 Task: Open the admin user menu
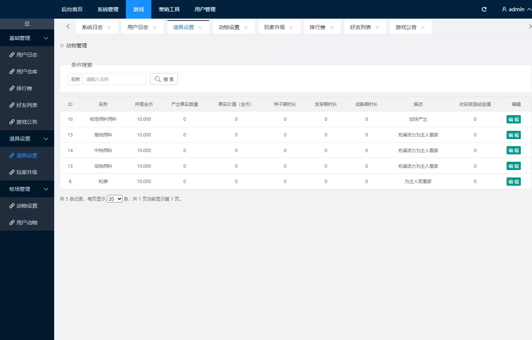516,9
